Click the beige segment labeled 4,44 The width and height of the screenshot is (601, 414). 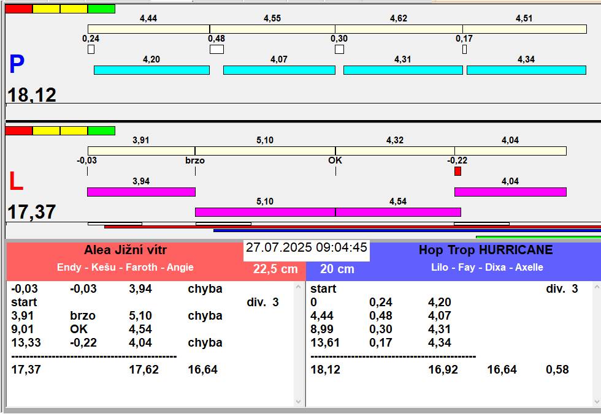[x=148, y=29]
